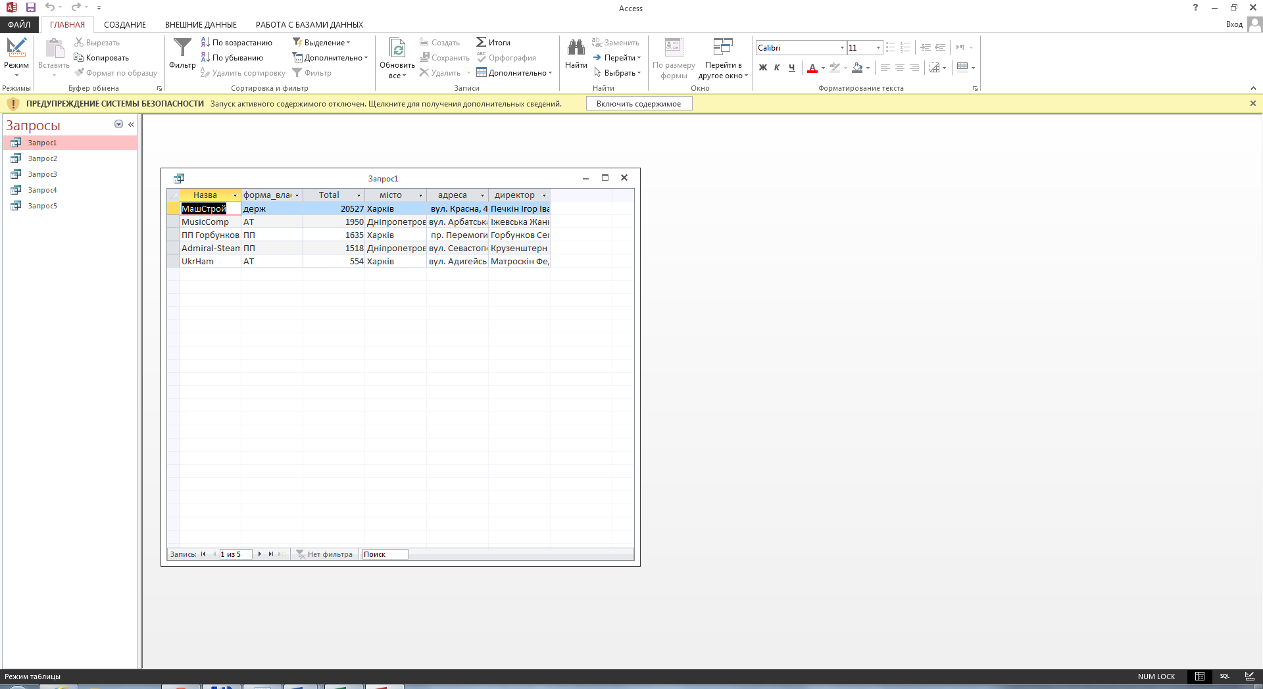Go to next record navigation arrow
Image resolution: width=1263 pixels, height=689 pixels.
click(260, 554)
